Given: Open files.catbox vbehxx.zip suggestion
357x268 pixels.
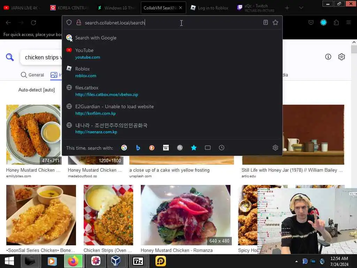Looking at the screenshot, I should click(x=172, y=91).
